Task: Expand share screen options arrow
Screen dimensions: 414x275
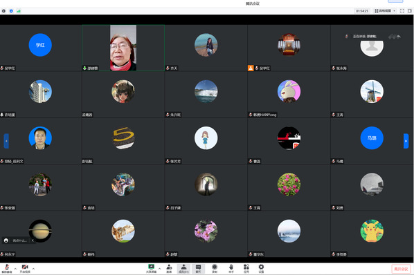Action: pos(159,269)
